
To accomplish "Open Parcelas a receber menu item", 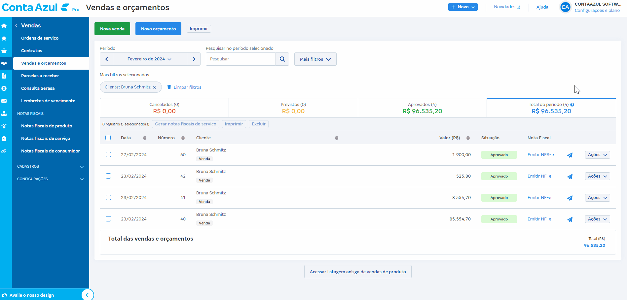I will [40, 76].
